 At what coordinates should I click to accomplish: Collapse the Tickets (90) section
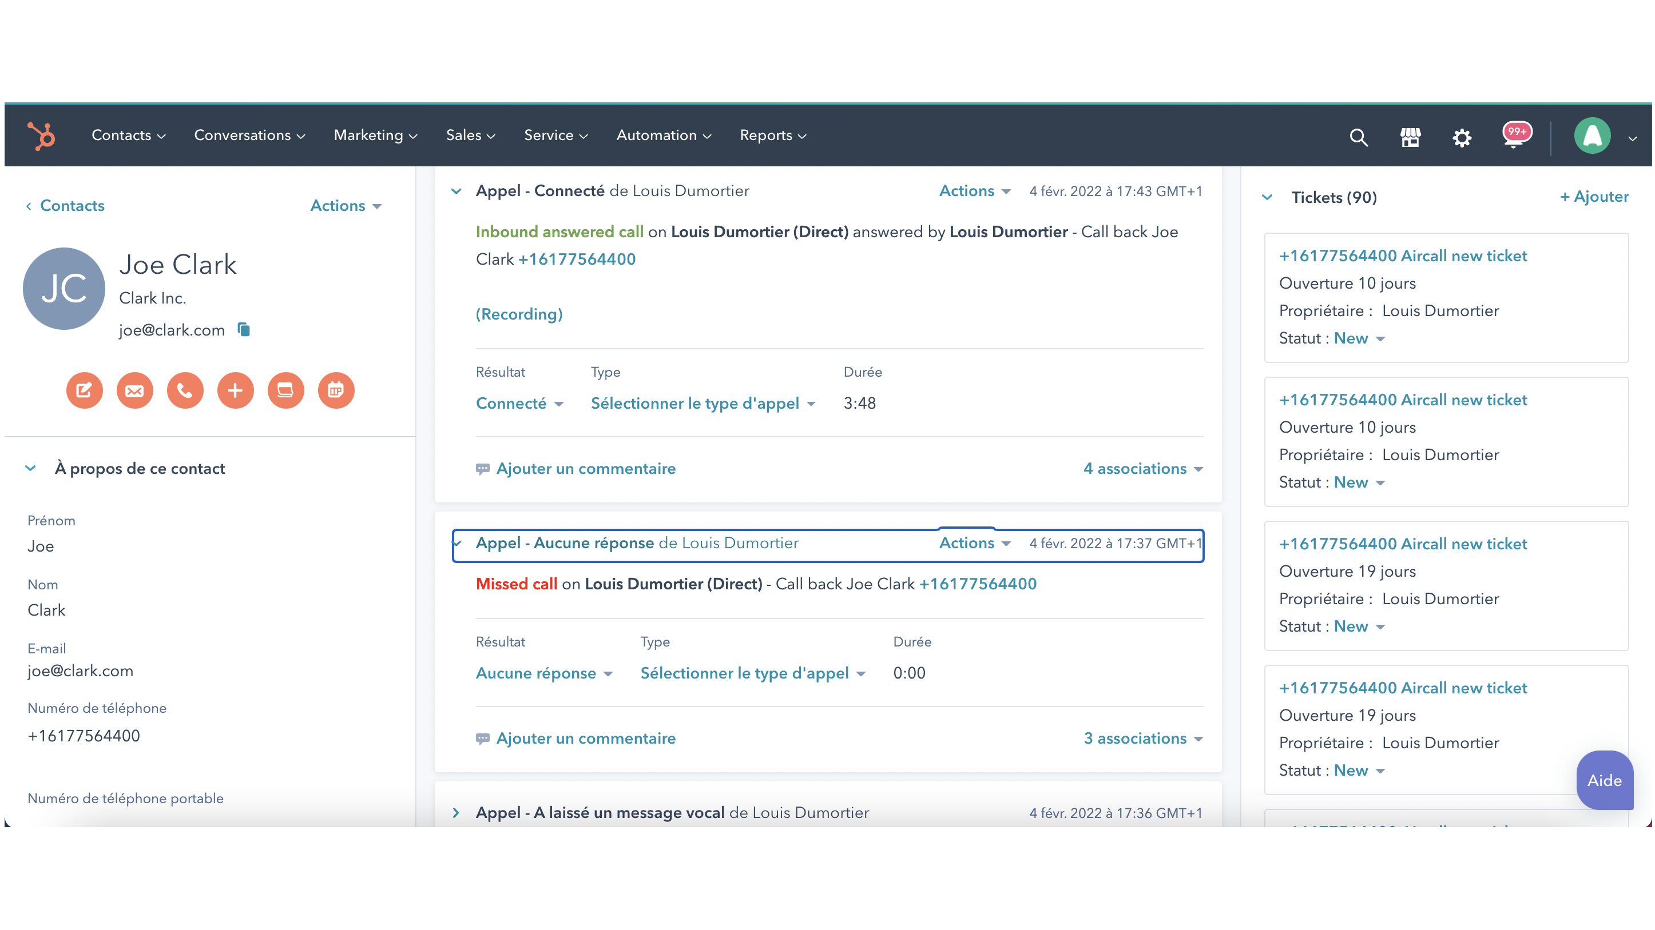(x=1267, y=198)
